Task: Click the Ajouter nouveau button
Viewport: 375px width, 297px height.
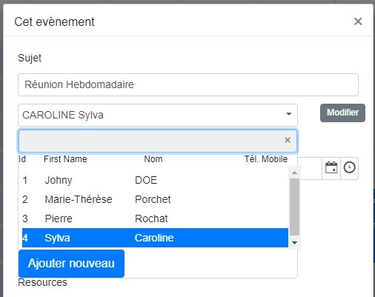Action: [71, 264]
